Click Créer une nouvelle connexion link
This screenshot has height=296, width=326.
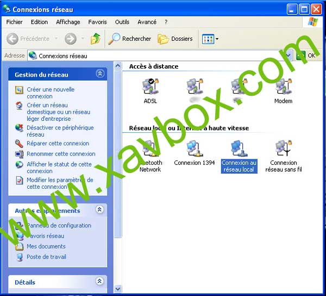[51, 93]
